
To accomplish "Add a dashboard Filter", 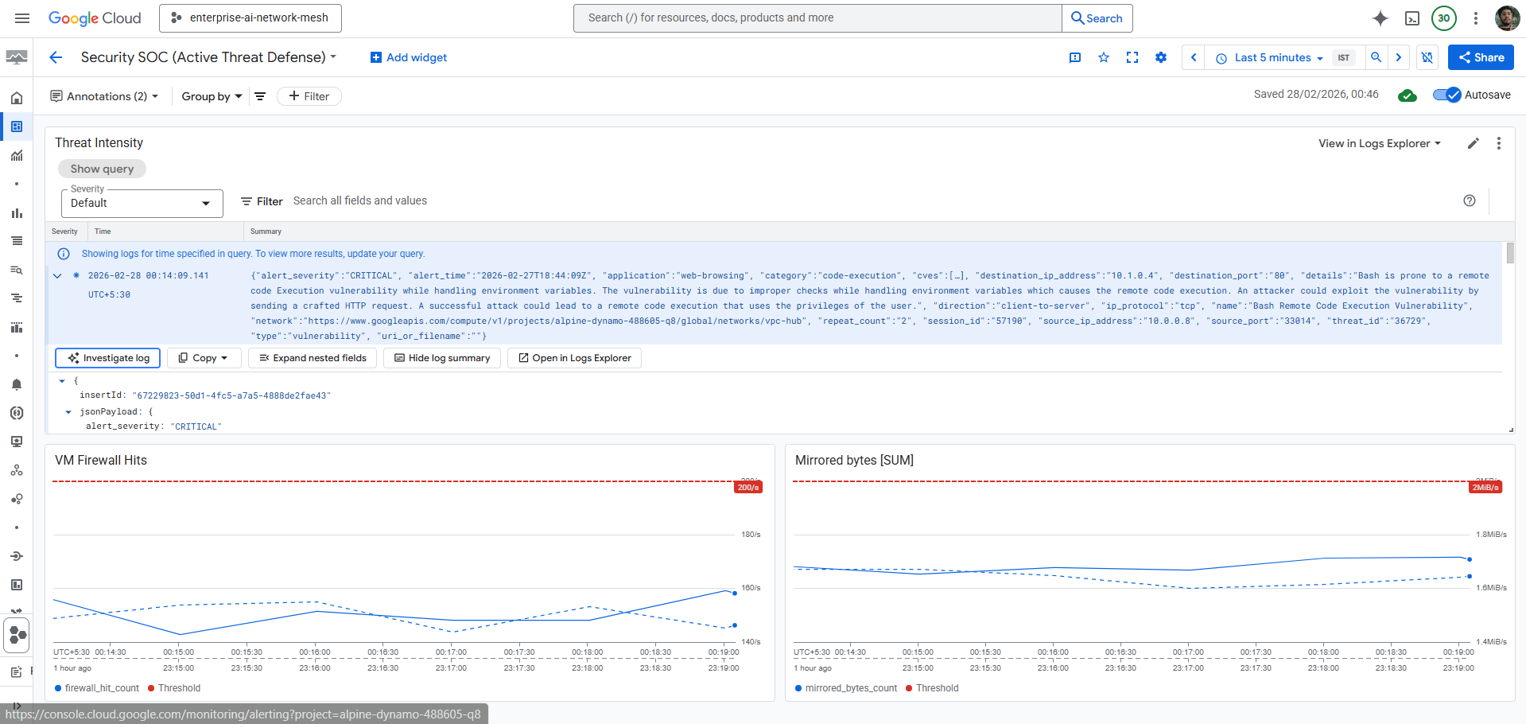I will (x=309, y=96).
